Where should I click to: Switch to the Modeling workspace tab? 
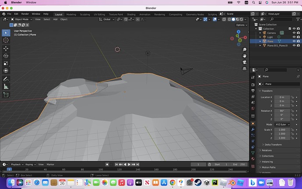[x=71, y=14]
